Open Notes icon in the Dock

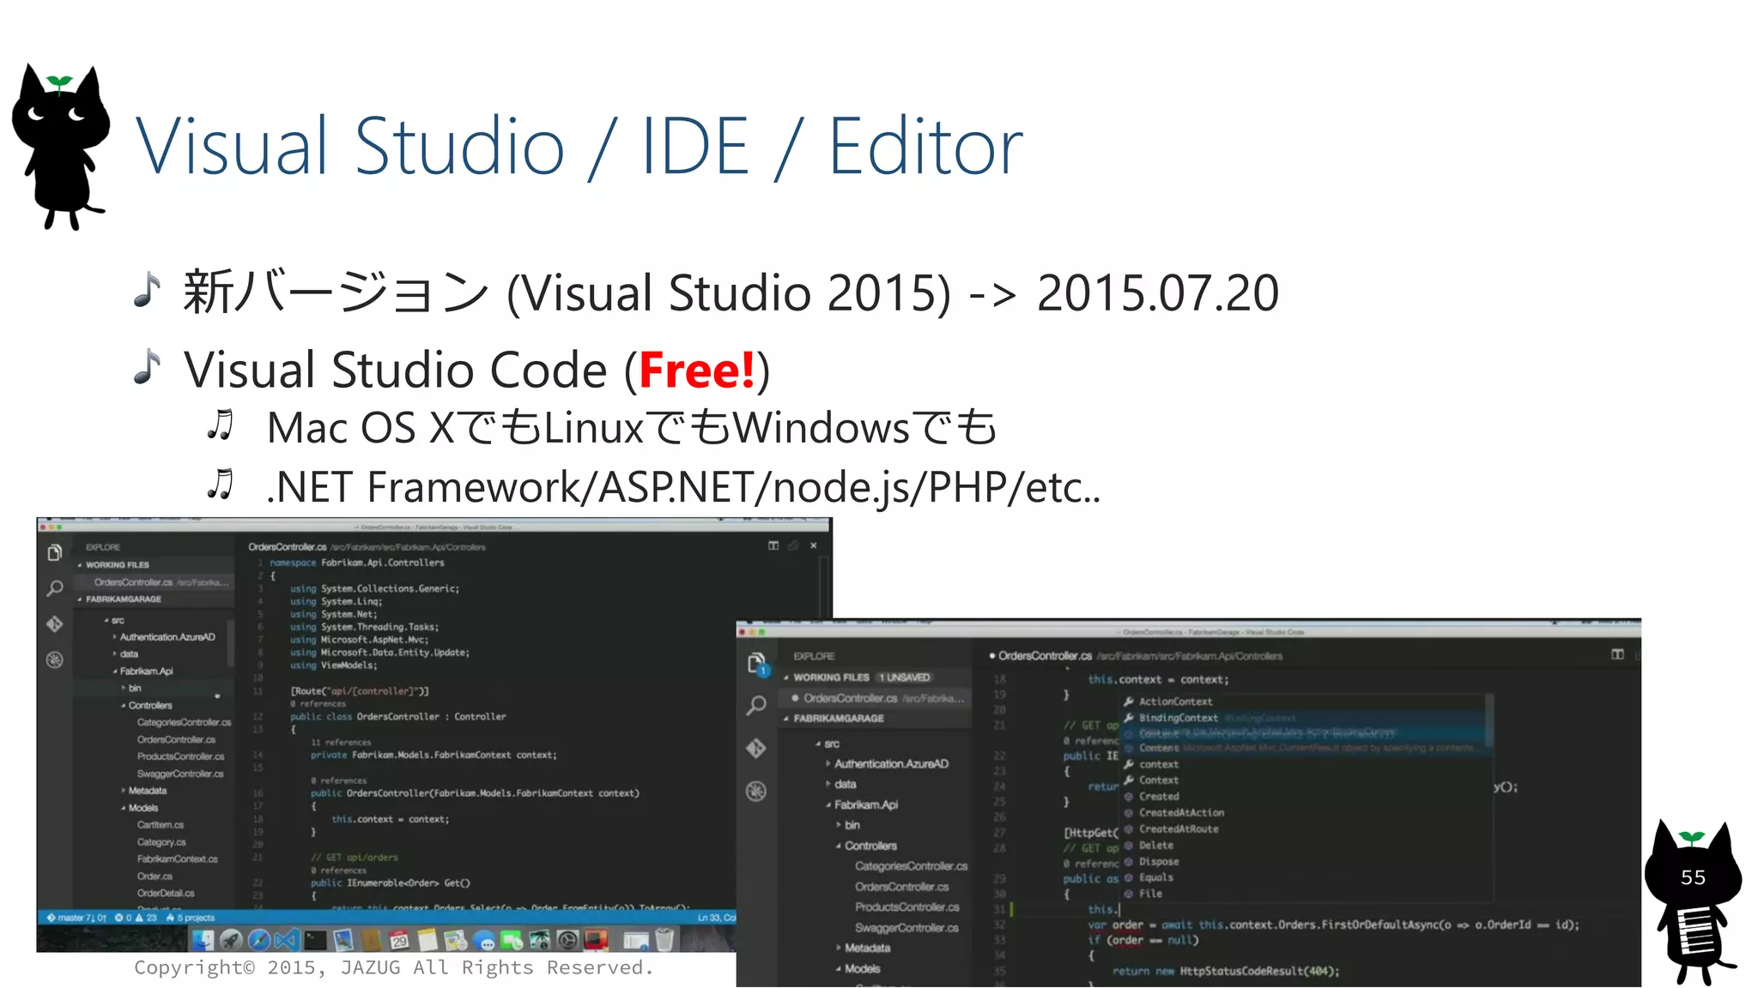[x=427, y=940]
